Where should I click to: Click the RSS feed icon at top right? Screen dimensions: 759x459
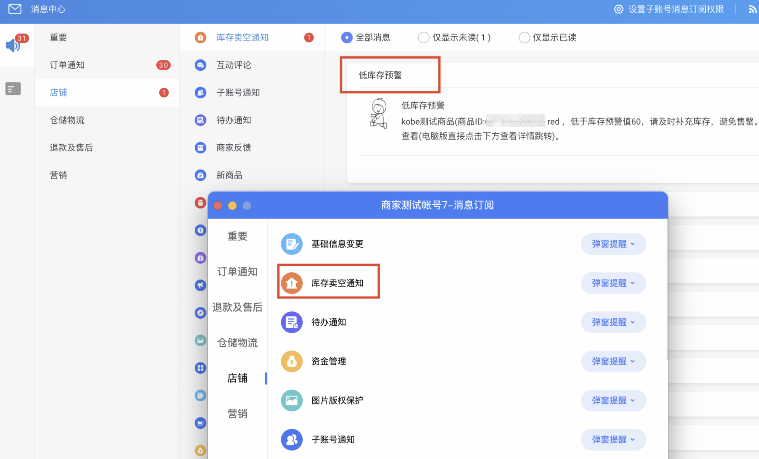click(752, 10)
